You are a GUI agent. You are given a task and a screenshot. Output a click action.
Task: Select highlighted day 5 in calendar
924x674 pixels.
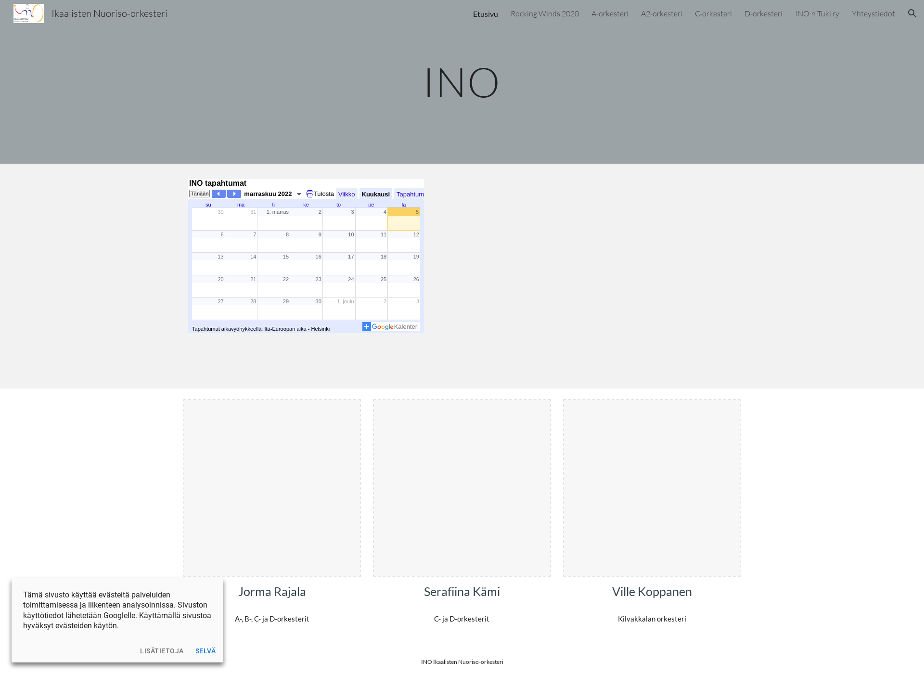(404, 219)
